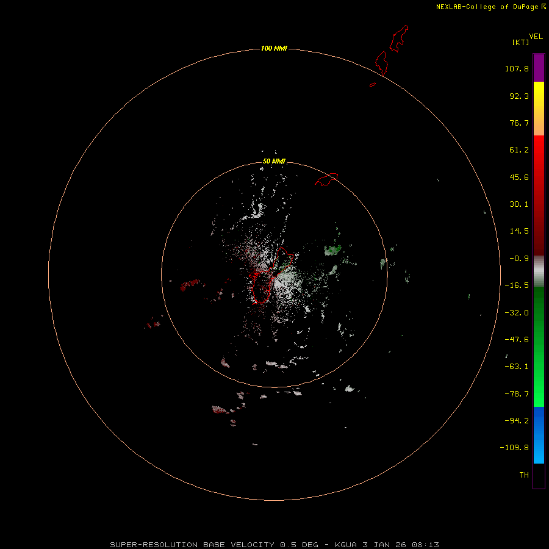The height and width of the screenshot is (549, 549).
Task: Click the red island outline on the 50 NMI ring
Action: (x=326, y=179)
